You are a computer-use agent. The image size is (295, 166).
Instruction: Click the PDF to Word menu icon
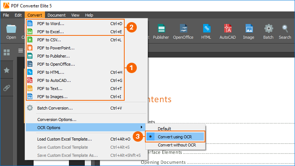click(30, 24)
